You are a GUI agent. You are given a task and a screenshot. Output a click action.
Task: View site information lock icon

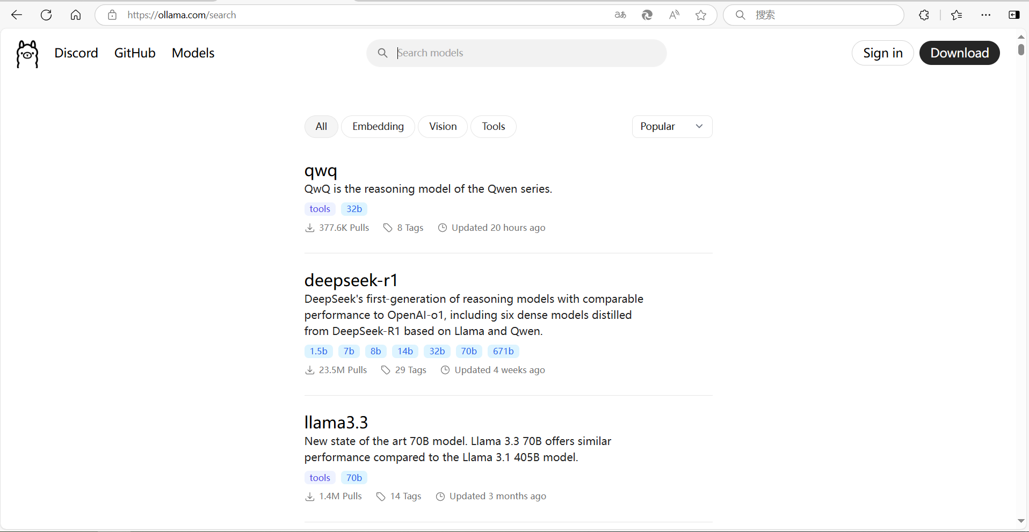(112, 15)
